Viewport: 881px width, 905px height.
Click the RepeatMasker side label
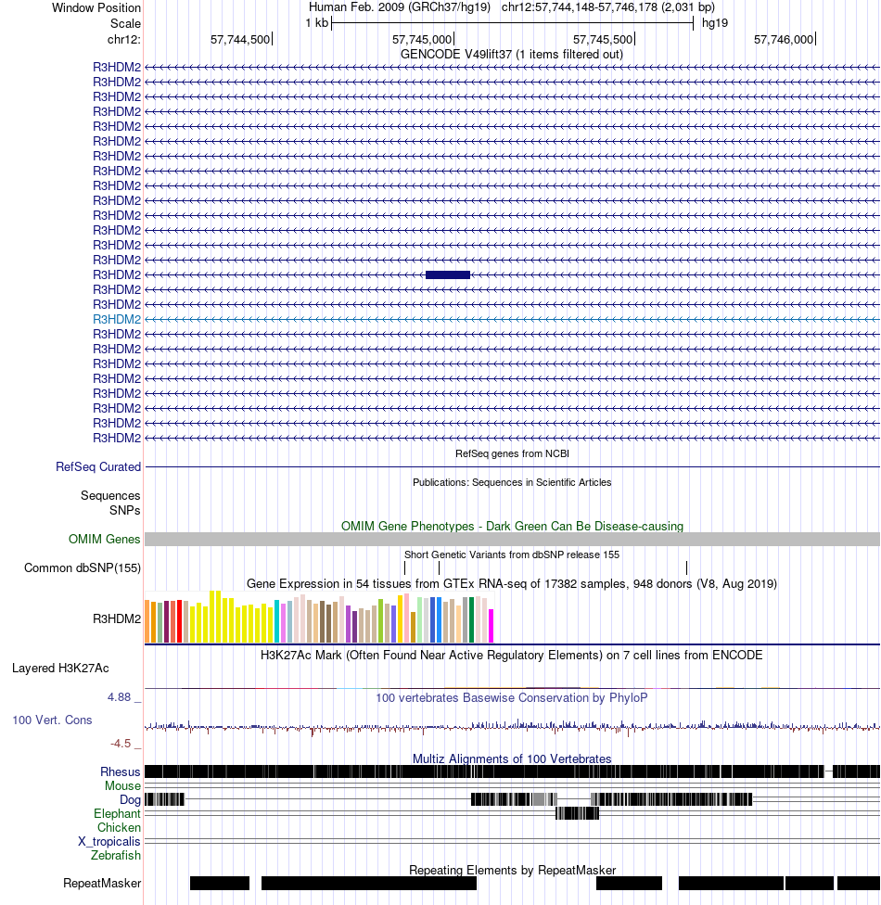pyautogui.click(x=102, y=883)
